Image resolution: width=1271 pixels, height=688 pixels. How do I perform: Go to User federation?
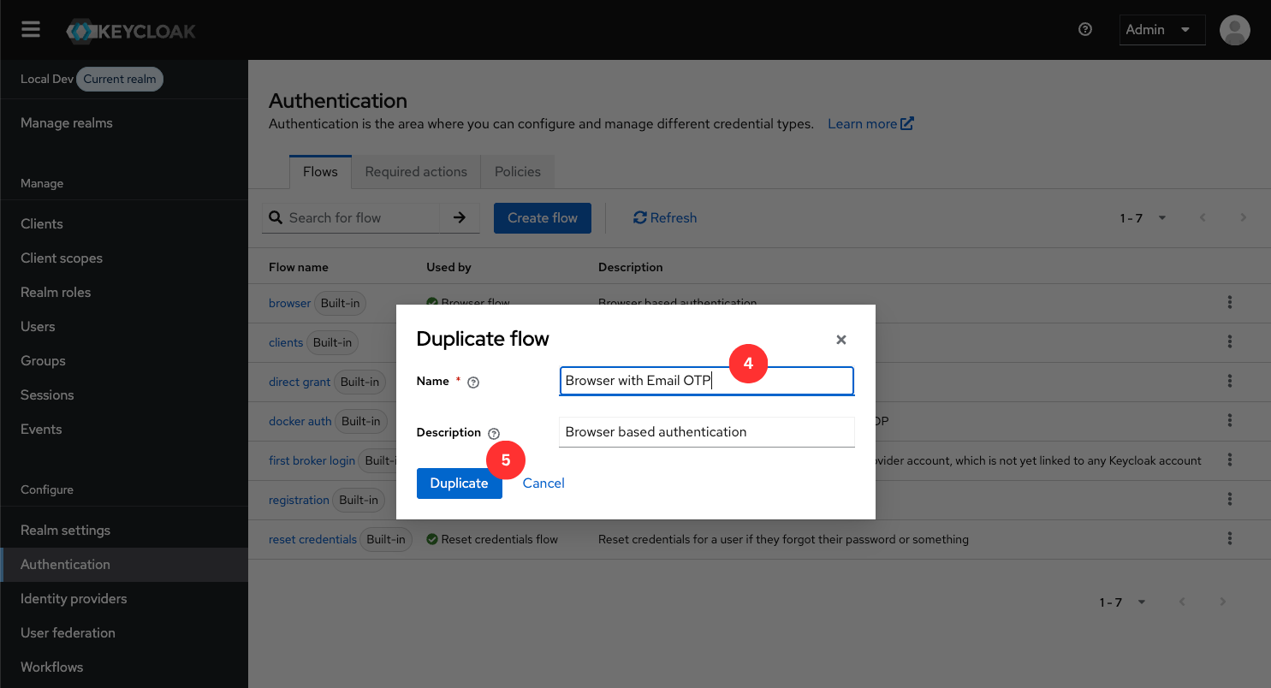point(68,632)
